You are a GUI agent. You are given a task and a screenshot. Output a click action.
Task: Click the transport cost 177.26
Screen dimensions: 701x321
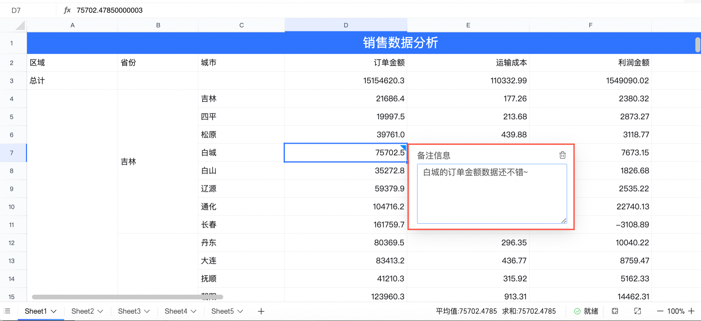coord(468,99)
